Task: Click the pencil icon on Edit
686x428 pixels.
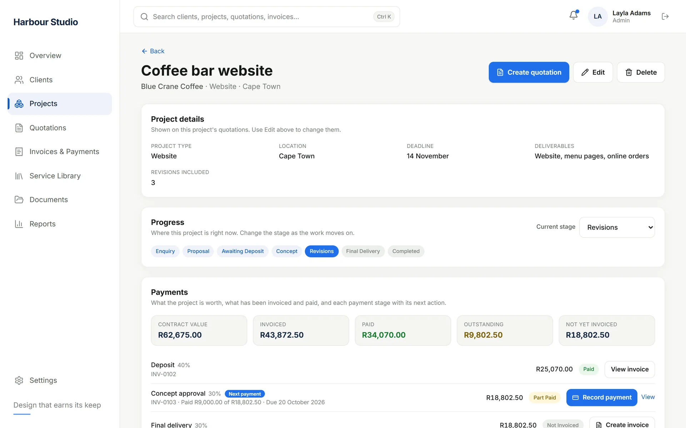Action: point(585,72)
